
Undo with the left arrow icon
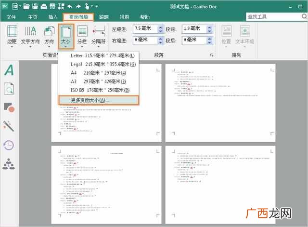(x=70, y=6)
